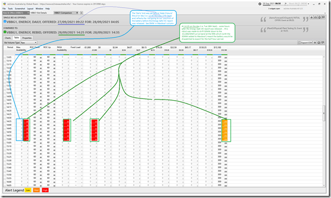Click the play arrow in time bar
331x198 pixels.
pos(286,4)
